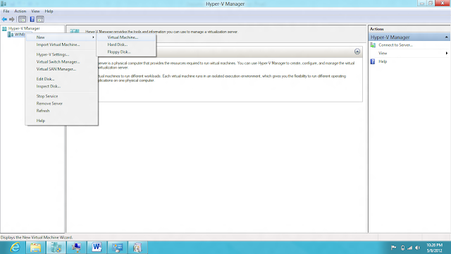Click the Help book icon in Actions pane
Viewport: 451px width, 254px height.
pyautogui.click(x=373, y=61)
